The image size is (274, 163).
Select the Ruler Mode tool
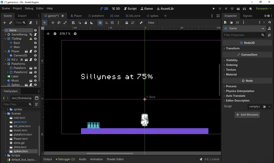coord(92,23)
